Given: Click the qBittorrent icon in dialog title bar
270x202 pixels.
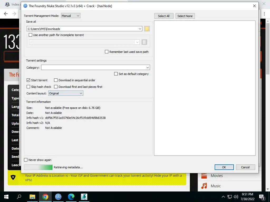Looking at the screenshot, I should (25, 6).
